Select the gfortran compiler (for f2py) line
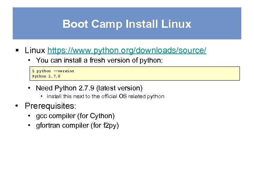Image resolution: width=254 pixels, height=190 pixels. pyautogui.click(x=77, y=125)
